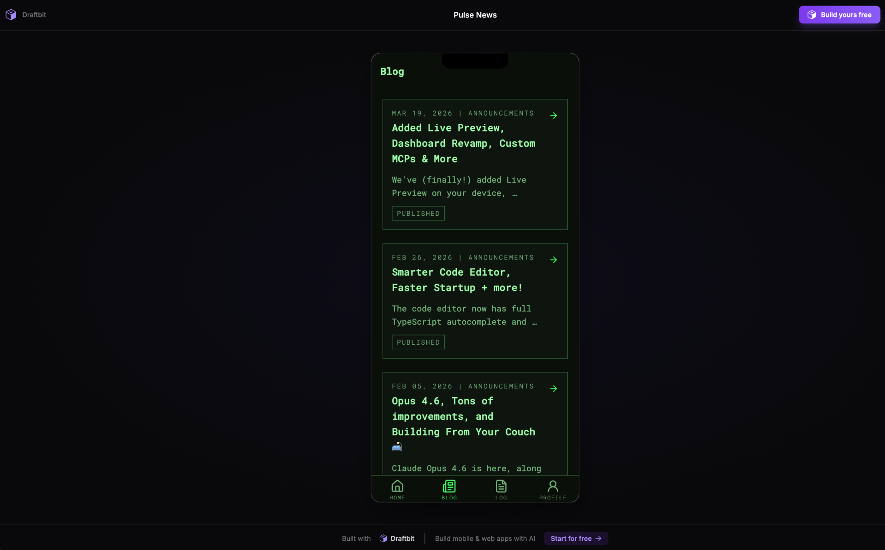This screenshot has width=885, height=550.
Task: Click arrow icon on Feb 05 post
Action: tap(554, 389)
